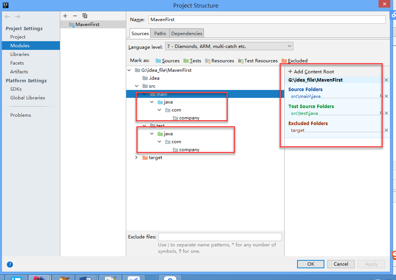Viewport: 396px width, 280px height.
Task: Select Modules in sidebar
Action: point(31,46)
